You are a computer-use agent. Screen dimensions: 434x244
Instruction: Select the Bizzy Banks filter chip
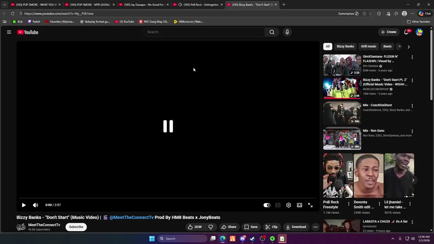pyautogui.click(x=345, y=46)
